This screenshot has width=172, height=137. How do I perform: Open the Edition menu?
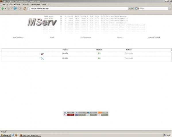pos(9,4)
